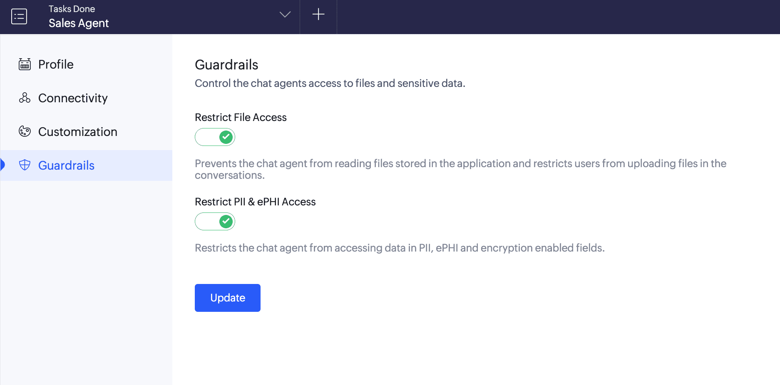Expand the Sales Agent dropdown chevron

(285, 15)
